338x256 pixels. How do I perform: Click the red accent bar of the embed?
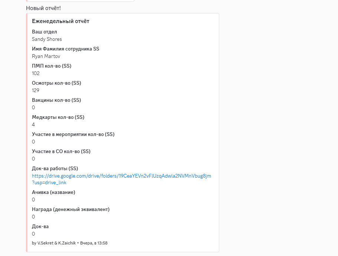[26, 130]
